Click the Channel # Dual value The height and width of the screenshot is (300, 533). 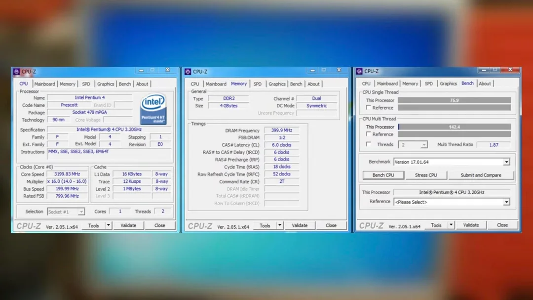[x=316, y=98]
